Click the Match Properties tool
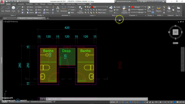185x104 pixels. click(125, 10)
